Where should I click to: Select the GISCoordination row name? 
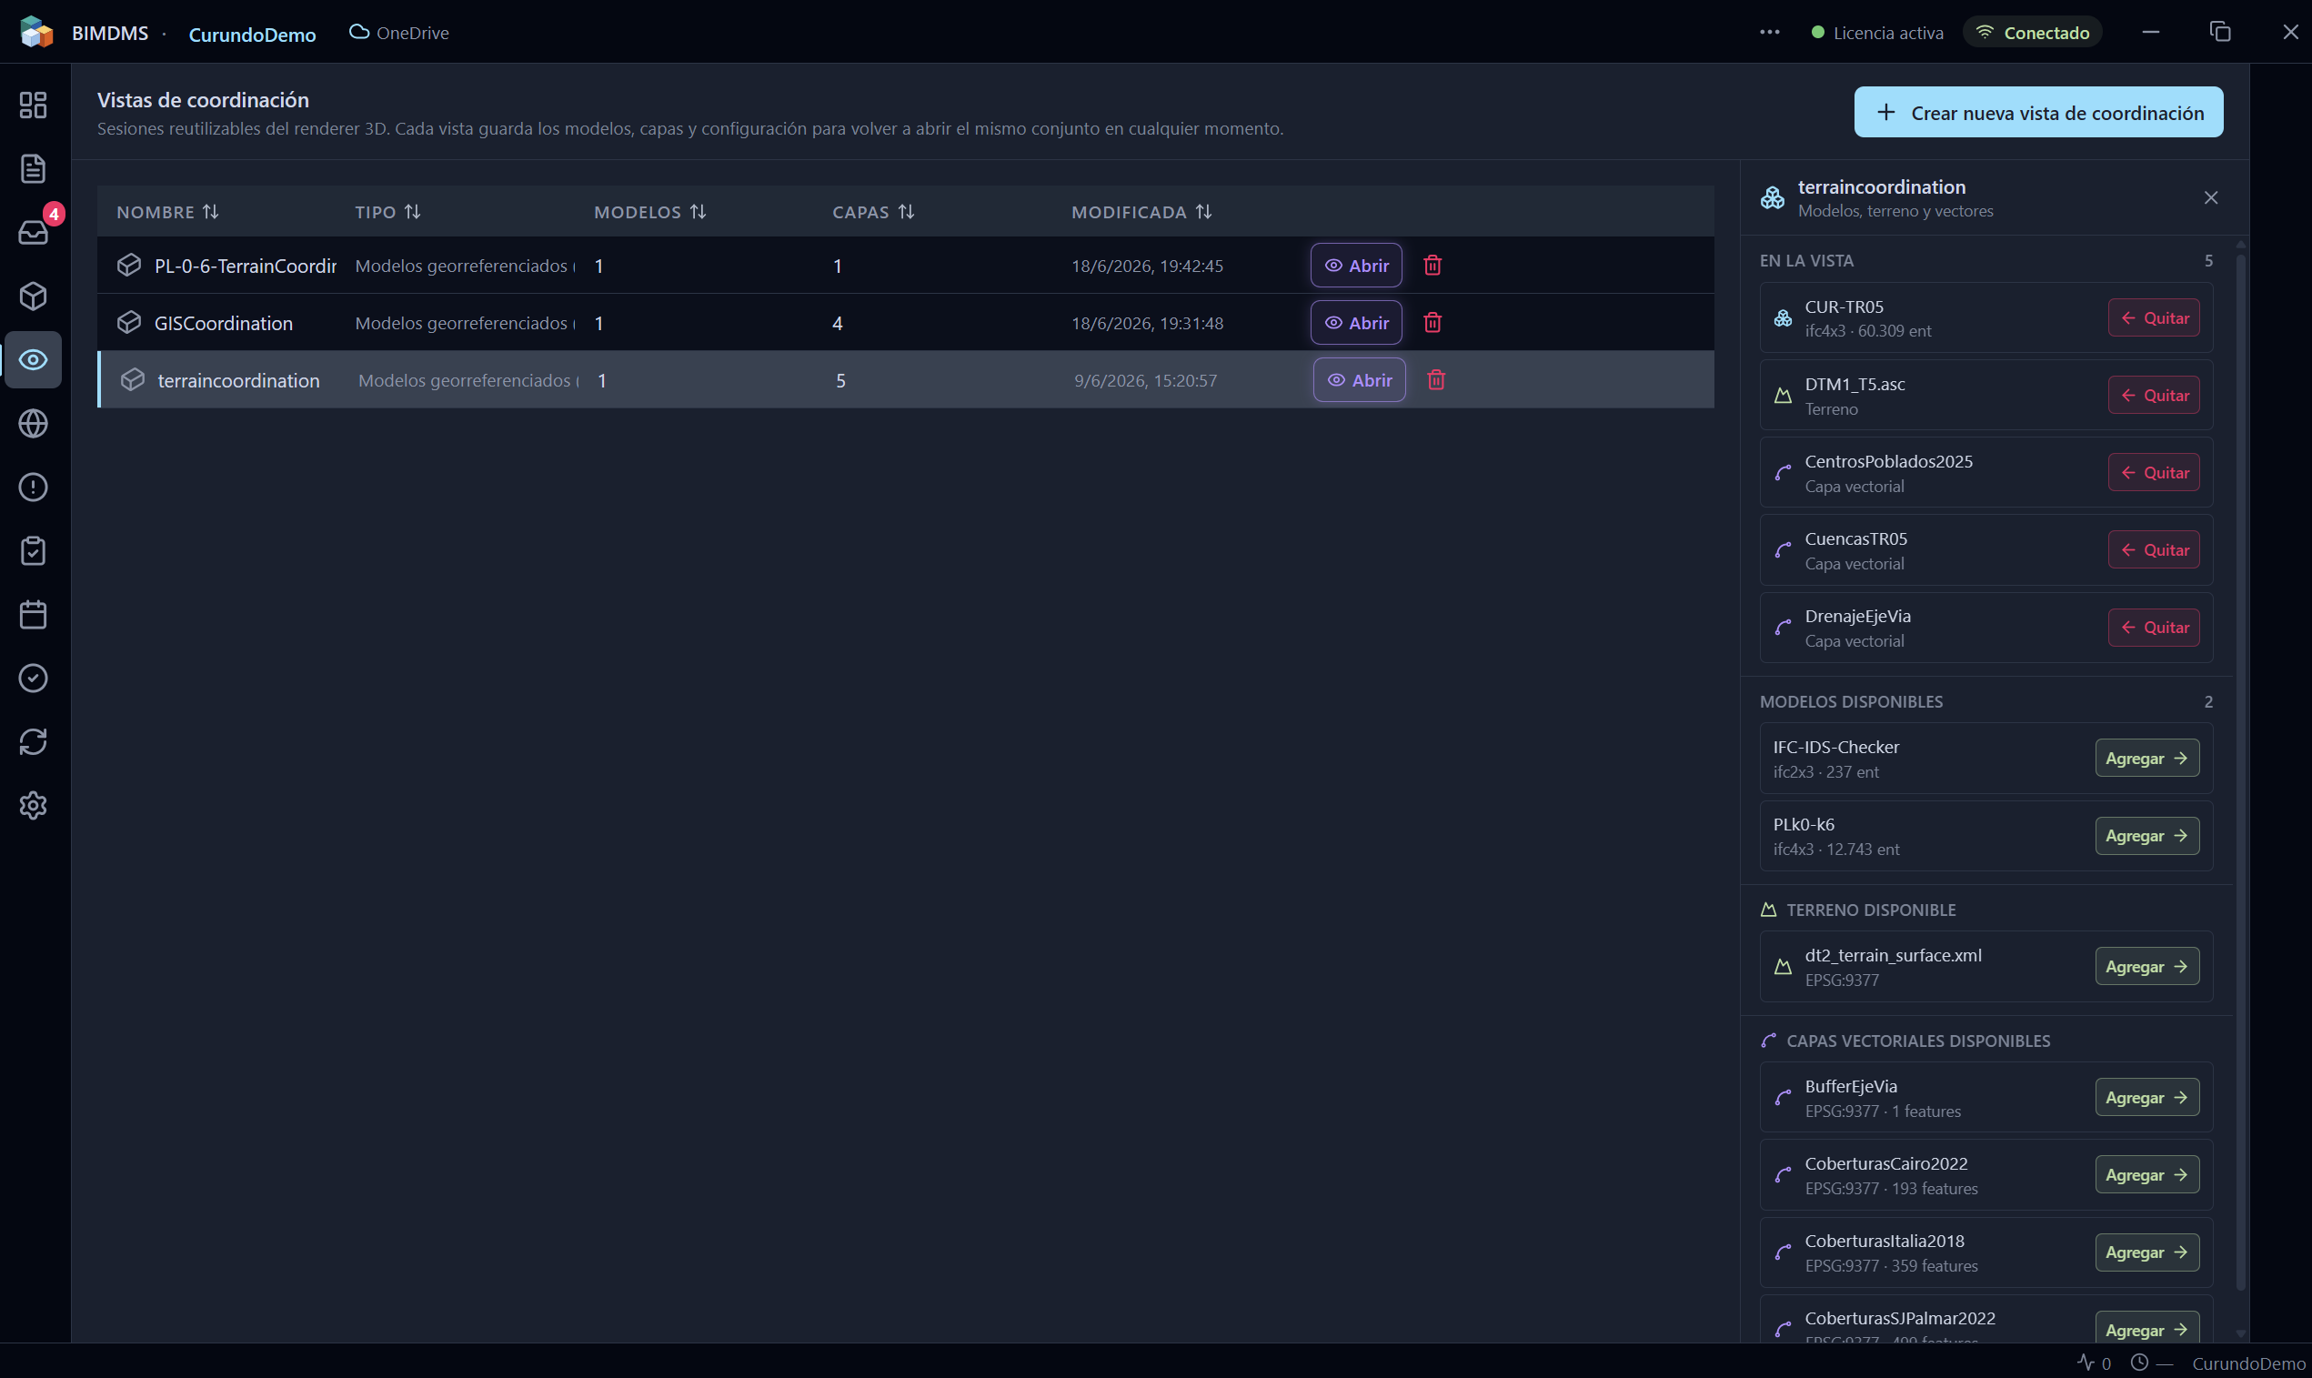click(224, 323)
